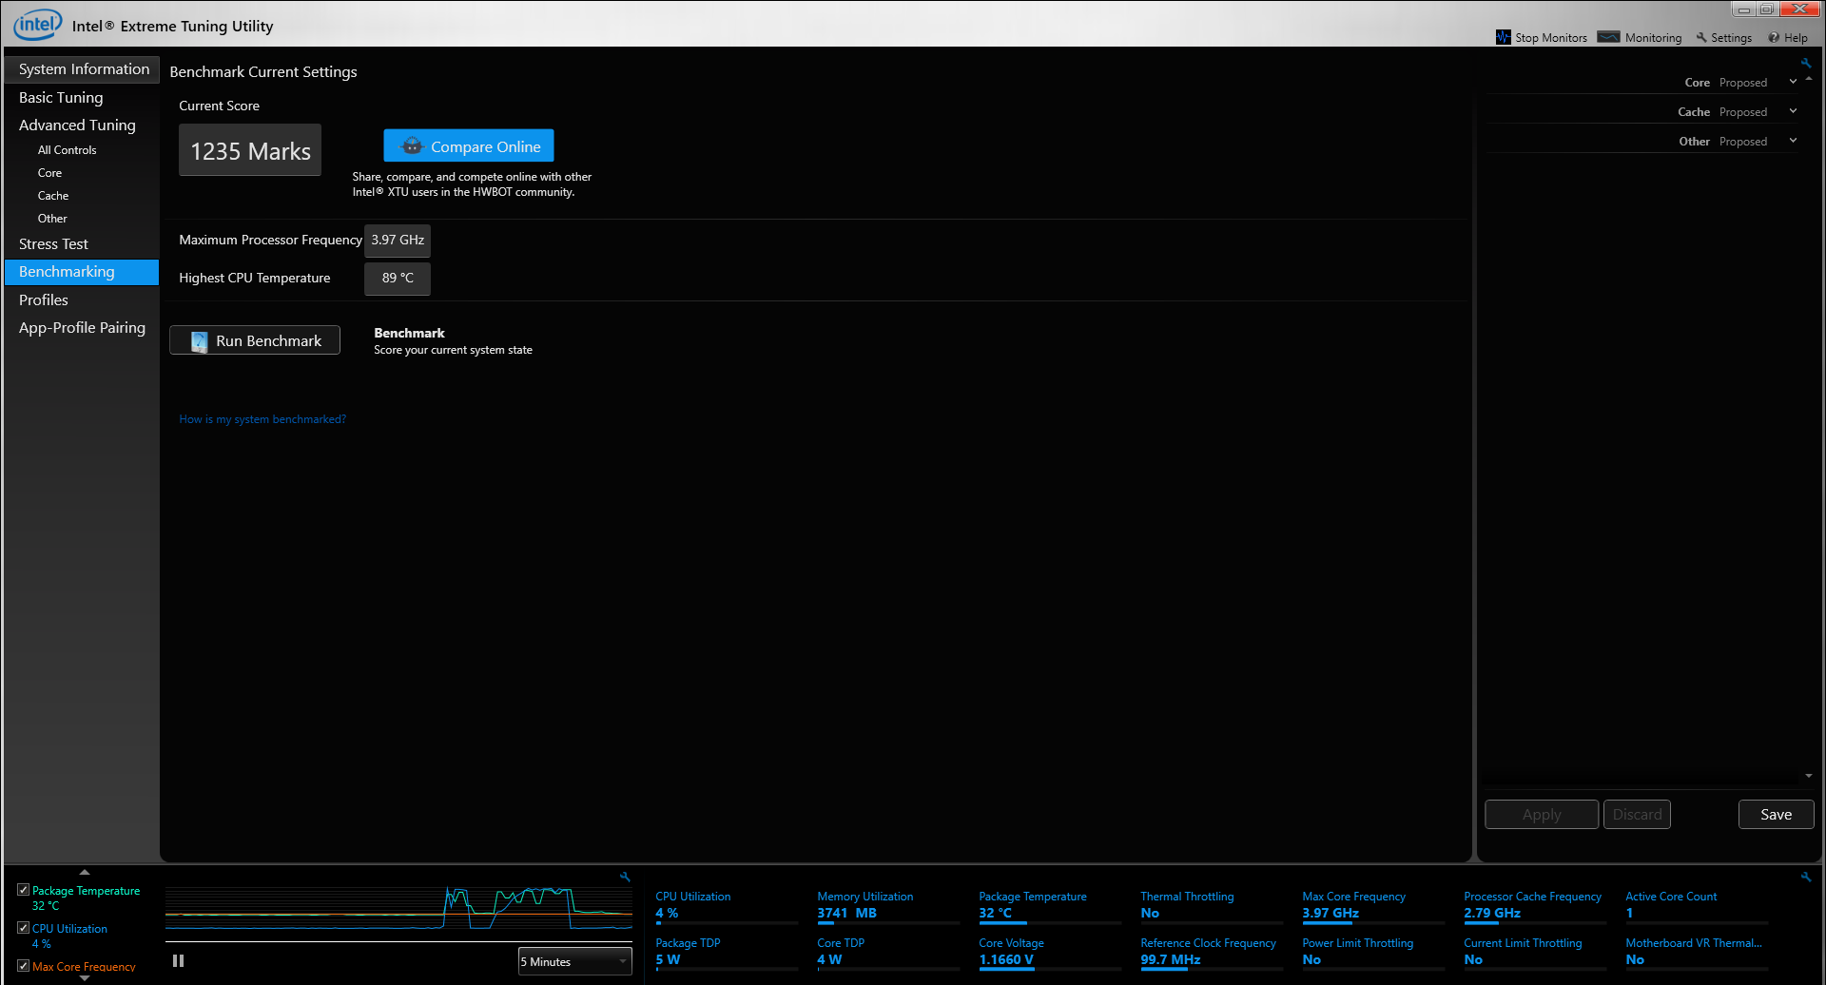
Task: Click the wrench icon above Core Proposed
Action: click(1805, 64)
